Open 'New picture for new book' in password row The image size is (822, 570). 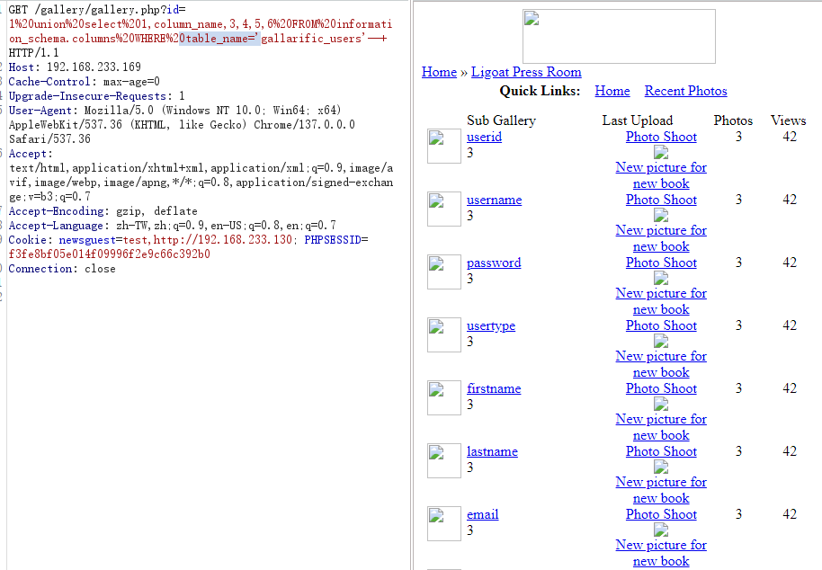point(660,301)
